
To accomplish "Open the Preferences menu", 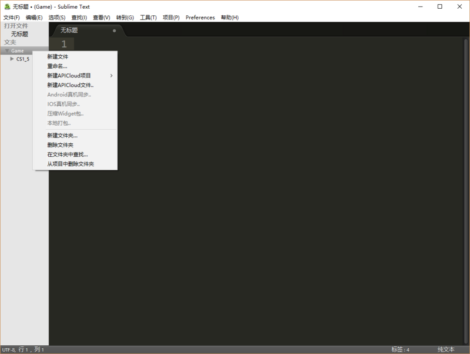I will tap(200, 18).
